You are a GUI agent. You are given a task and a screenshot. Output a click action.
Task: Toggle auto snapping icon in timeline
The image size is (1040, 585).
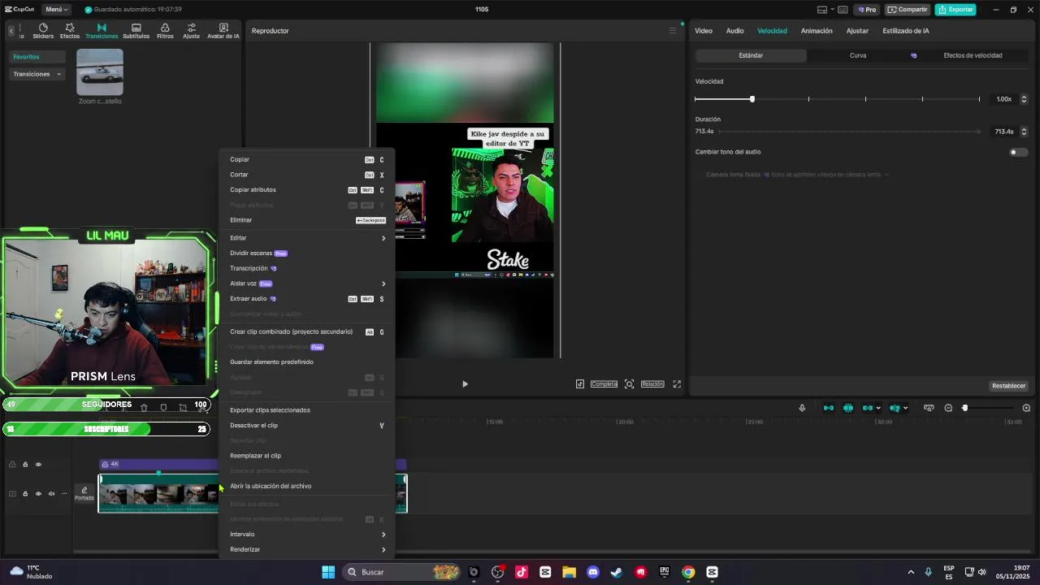(848, 408)
